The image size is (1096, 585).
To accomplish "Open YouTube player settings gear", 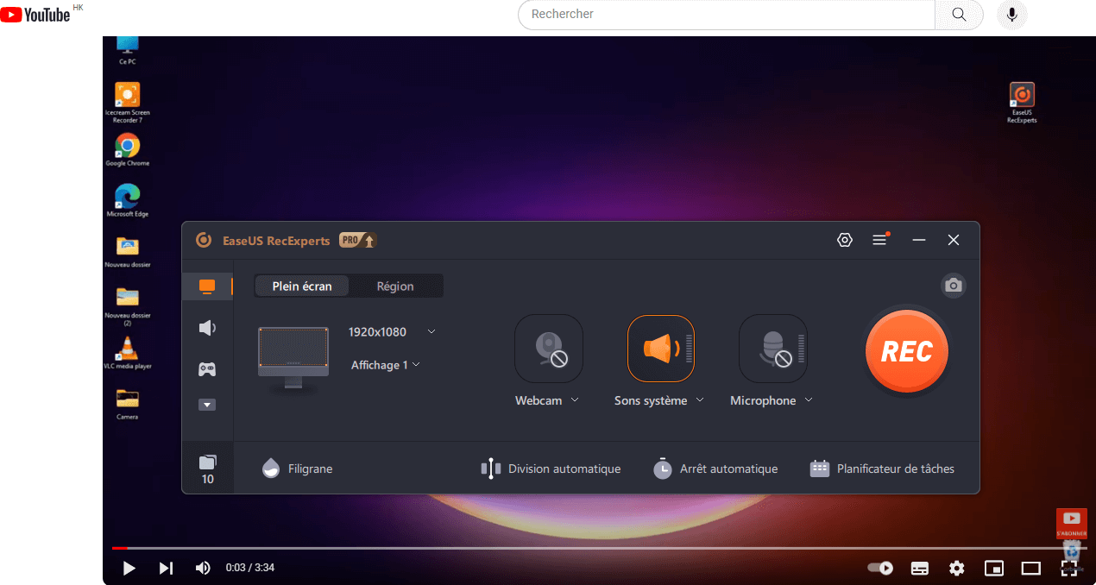I will pos(956,568).
